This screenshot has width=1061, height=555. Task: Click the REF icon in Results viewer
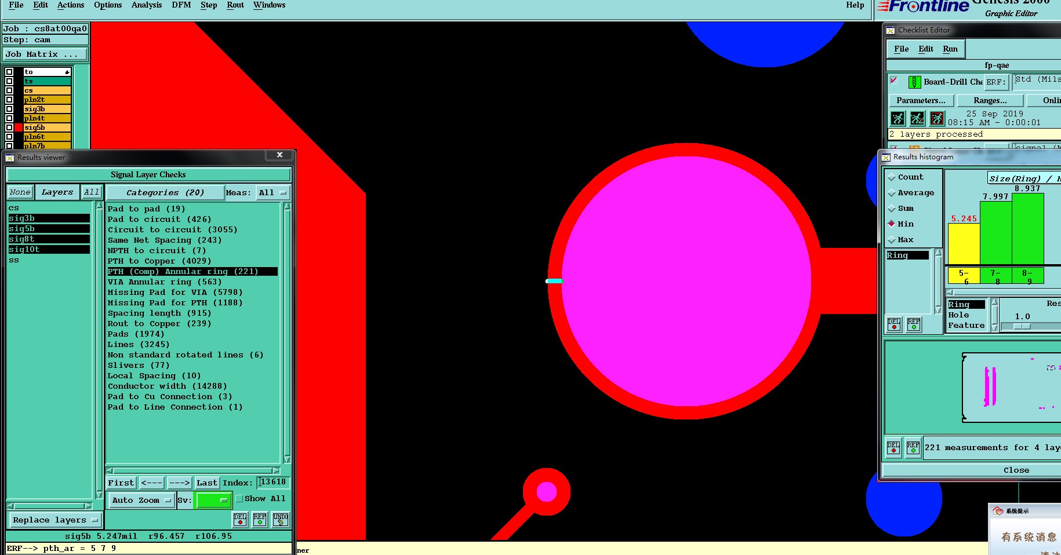tap(260, 519)
